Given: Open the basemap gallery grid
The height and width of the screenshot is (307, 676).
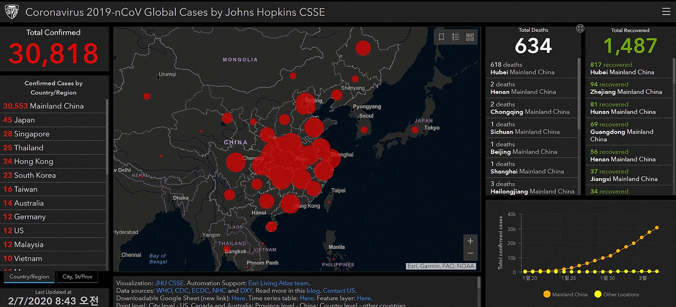Looking at the screenshot, I should point(470,37).
